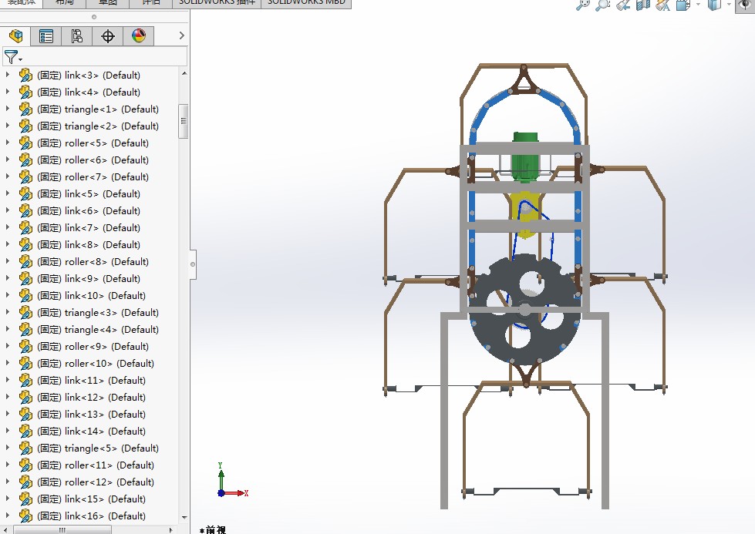
Task: Open the View Orientation dropdown arrow
Action: [698, 5]
